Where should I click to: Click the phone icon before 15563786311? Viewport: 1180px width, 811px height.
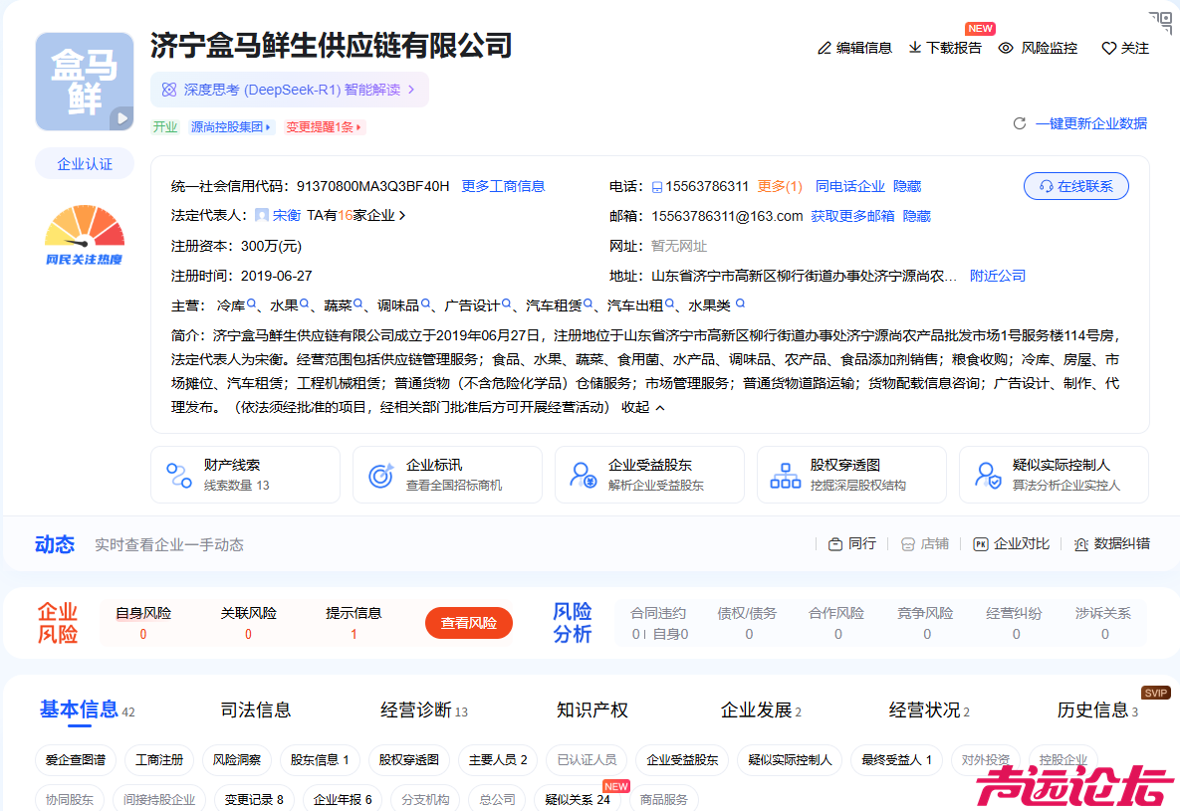(657, 186)
